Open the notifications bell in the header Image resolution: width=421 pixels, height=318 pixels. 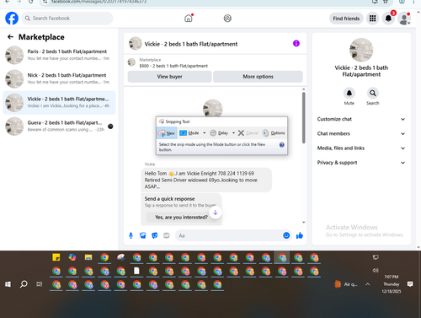coord(388,19)
